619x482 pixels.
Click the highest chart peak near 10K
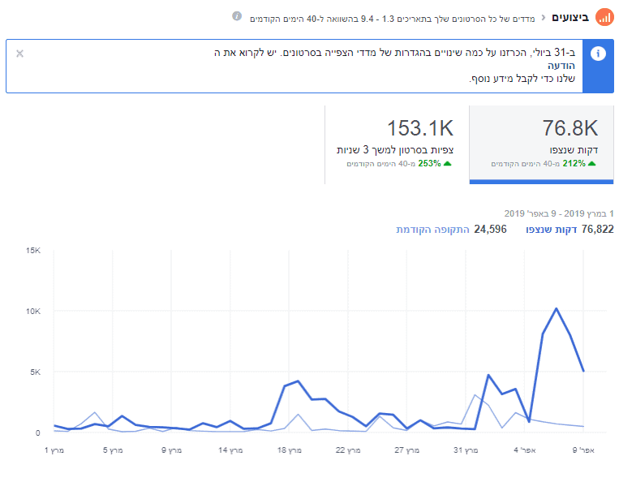(557, 309)
